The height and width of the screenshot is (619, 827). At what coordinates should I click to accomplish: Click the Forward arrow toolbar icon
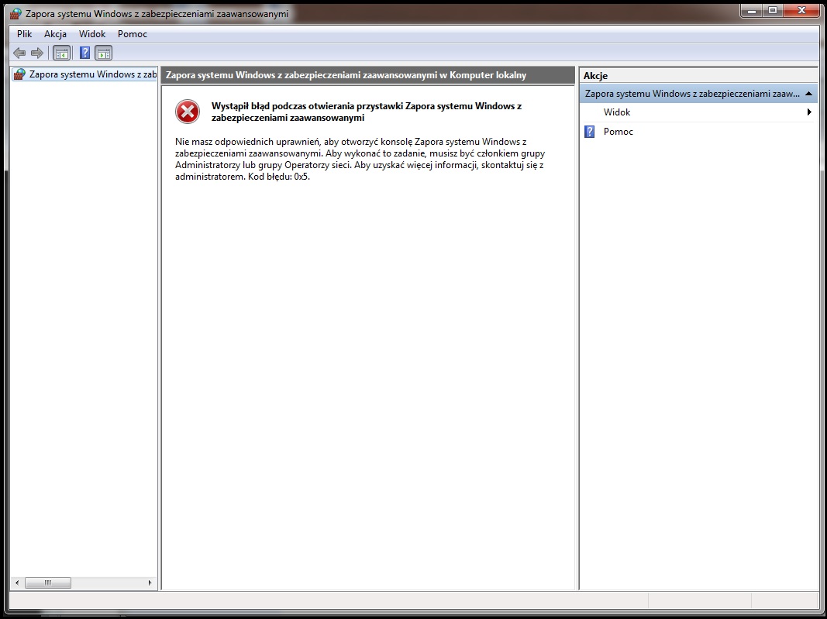[37, 53]
